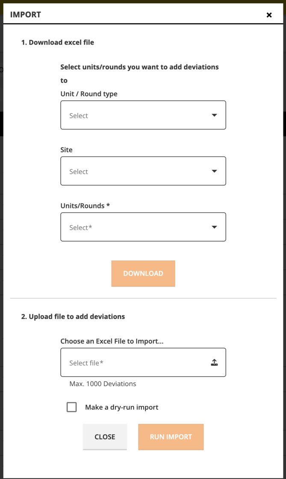
Task: Click the IMPORT dialog title
Action: point(25,14)
